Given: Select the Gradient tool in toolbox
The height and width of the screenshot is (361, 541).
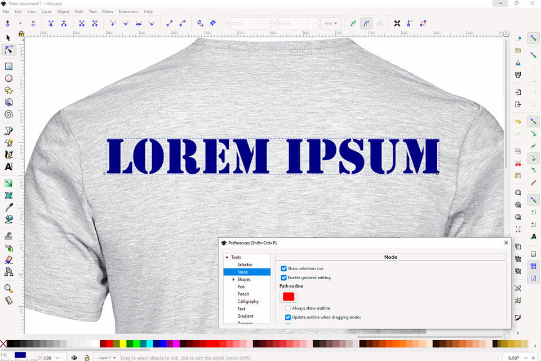Looking at the screenshot, I should coord(8,183).
